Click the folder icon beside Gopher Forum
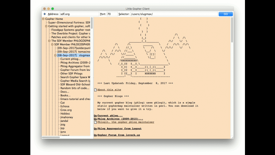 coord(95,135)
